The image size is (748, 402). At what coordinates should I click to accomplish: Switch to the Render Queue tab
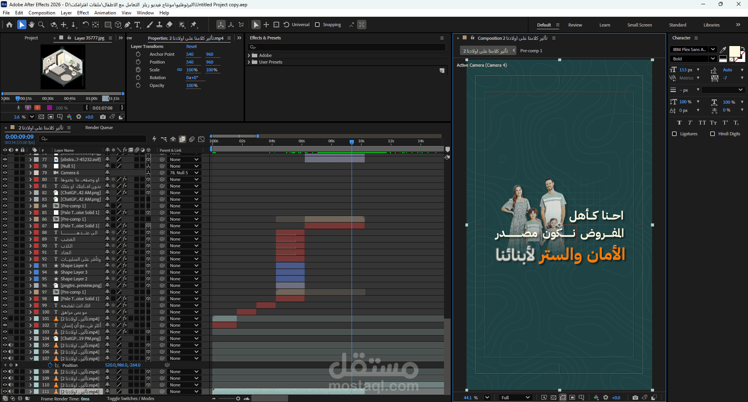tap(99, 128)
